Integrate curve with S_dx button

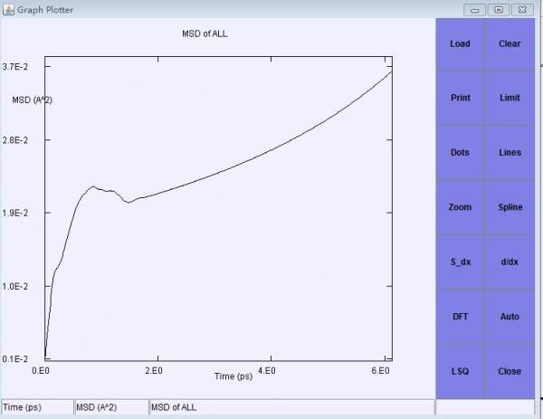pyautogui.click(x=460, y=262)
